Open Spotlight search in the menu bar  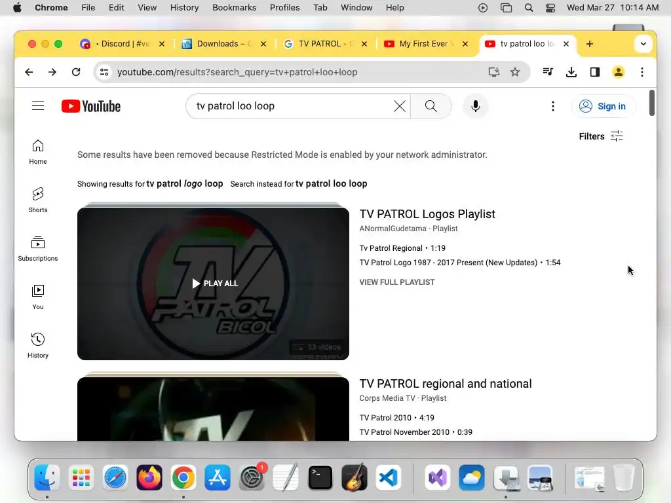point(529,8)
